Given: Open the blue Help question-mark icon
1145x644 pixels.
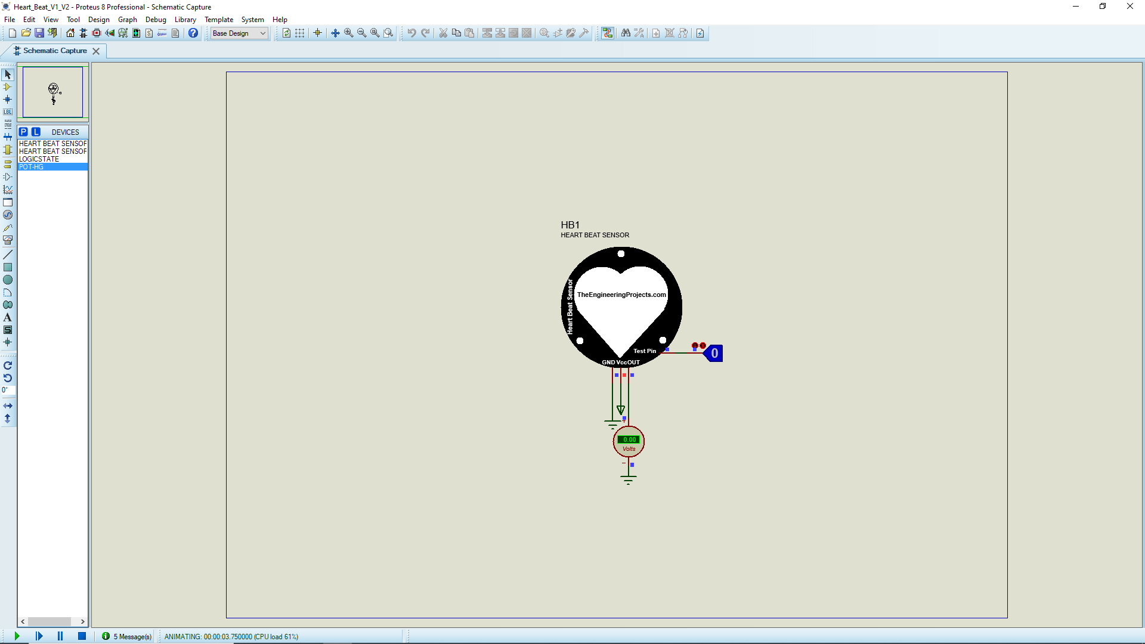Looking at the screenshot, I should click(x=193, y=33).
